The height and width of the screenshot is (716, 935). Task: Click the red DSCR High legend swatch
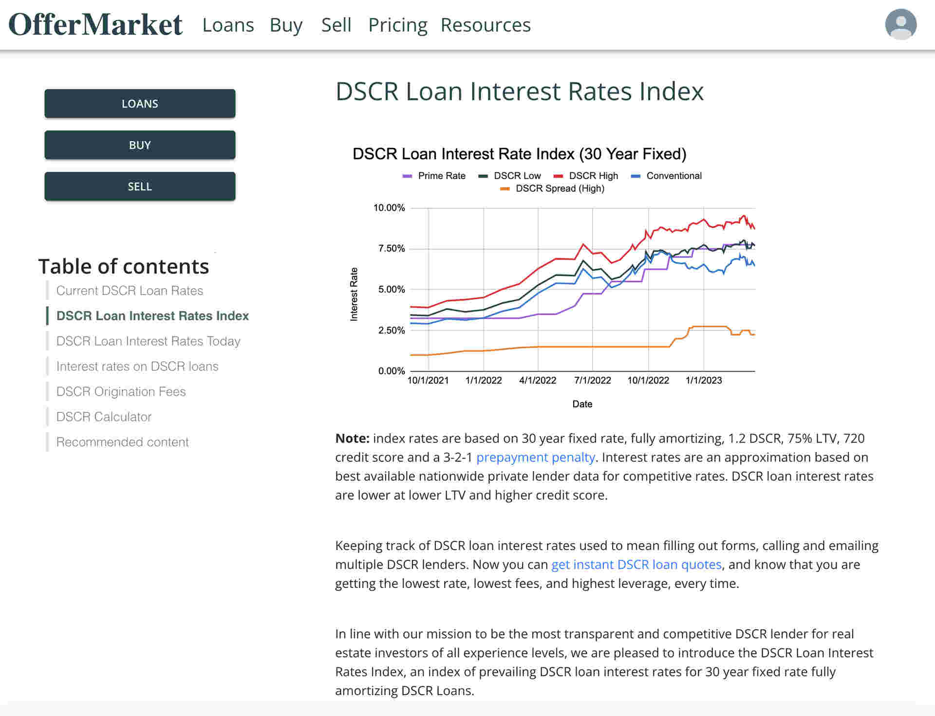[x=558, y=176]
